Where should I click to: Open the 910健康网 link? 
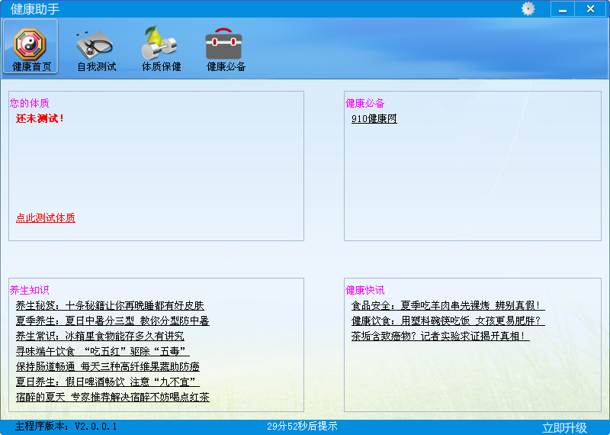point(374,119)
